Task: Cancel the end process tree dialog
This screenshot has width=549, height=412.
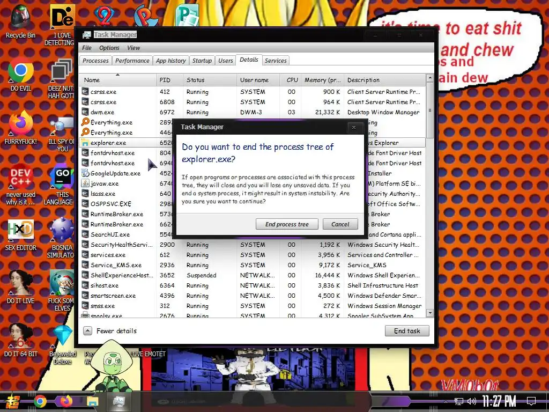Action: click(x=340, y=224)
